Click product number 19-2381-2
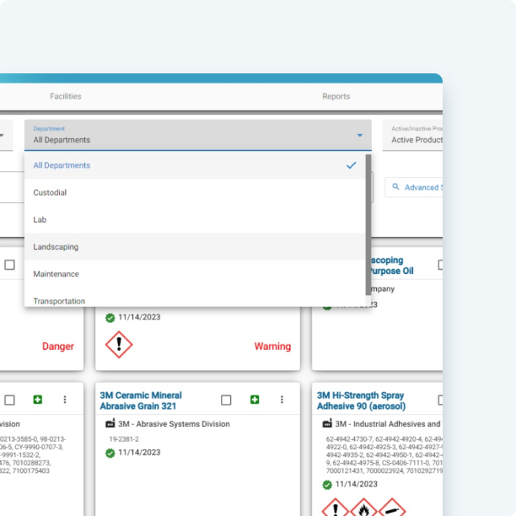Image resolution: width=516 pixels, height=516 pixels. [x=124, y=439]
